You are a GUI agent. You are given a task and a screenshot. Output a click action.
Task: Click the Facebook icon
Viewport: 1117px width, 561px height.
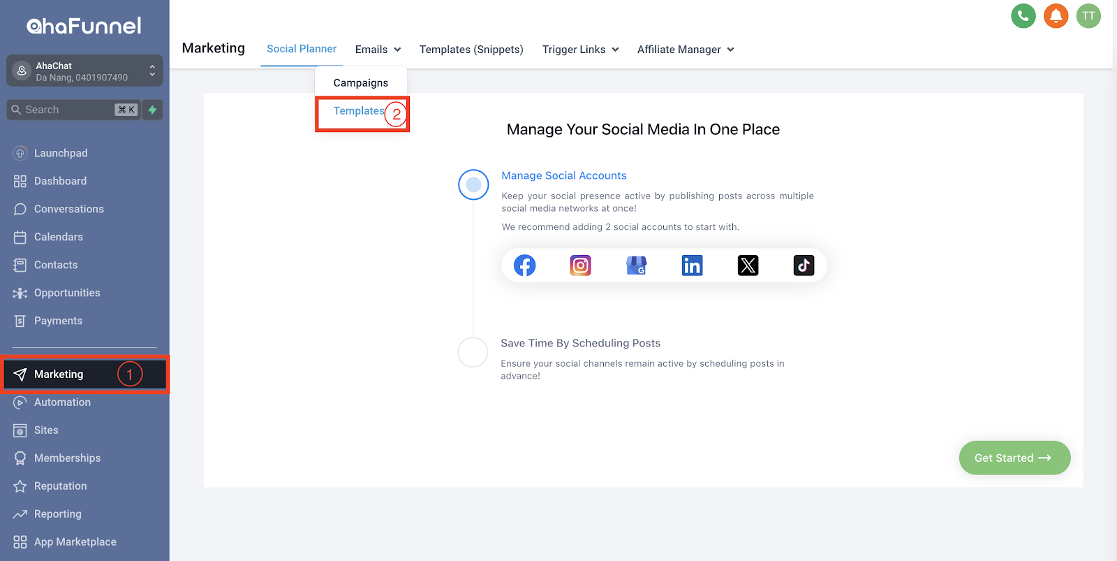pos(524,265)
